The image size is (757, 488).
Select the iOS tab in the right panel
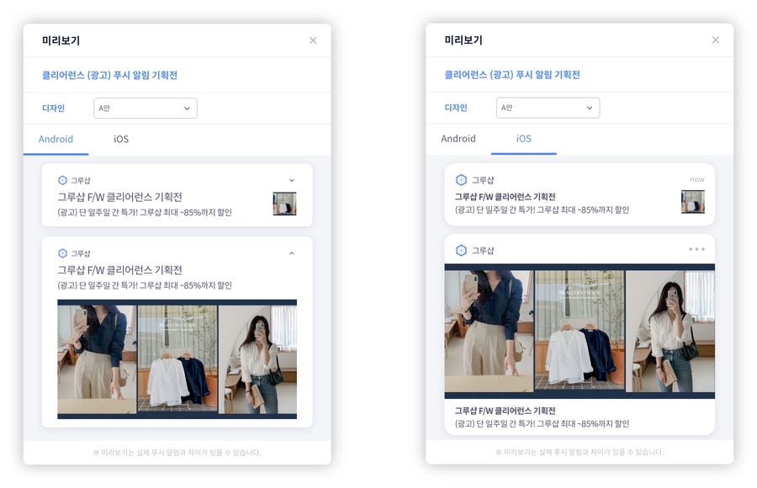pos(523,139)
